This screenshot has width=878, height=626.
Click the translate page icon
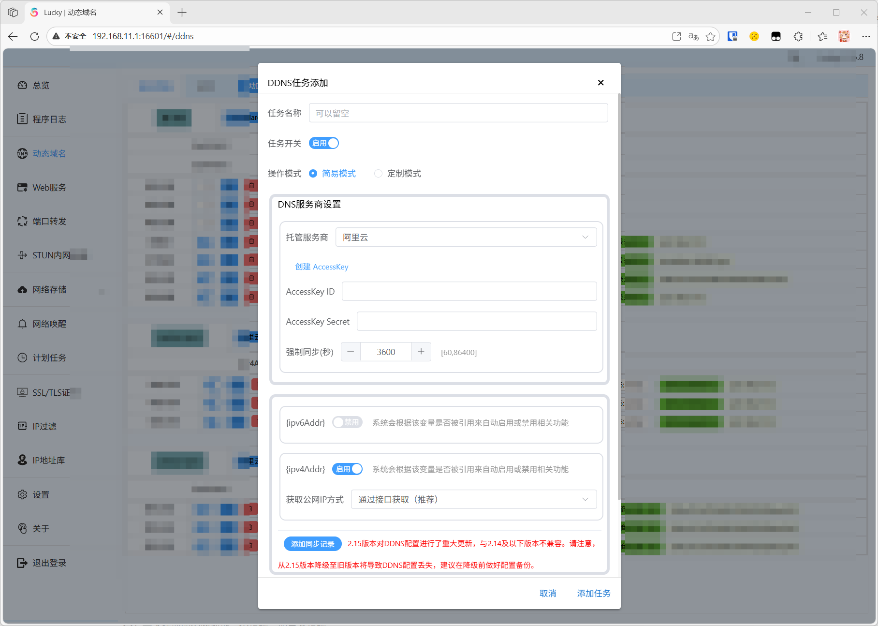tap(693, 36)
